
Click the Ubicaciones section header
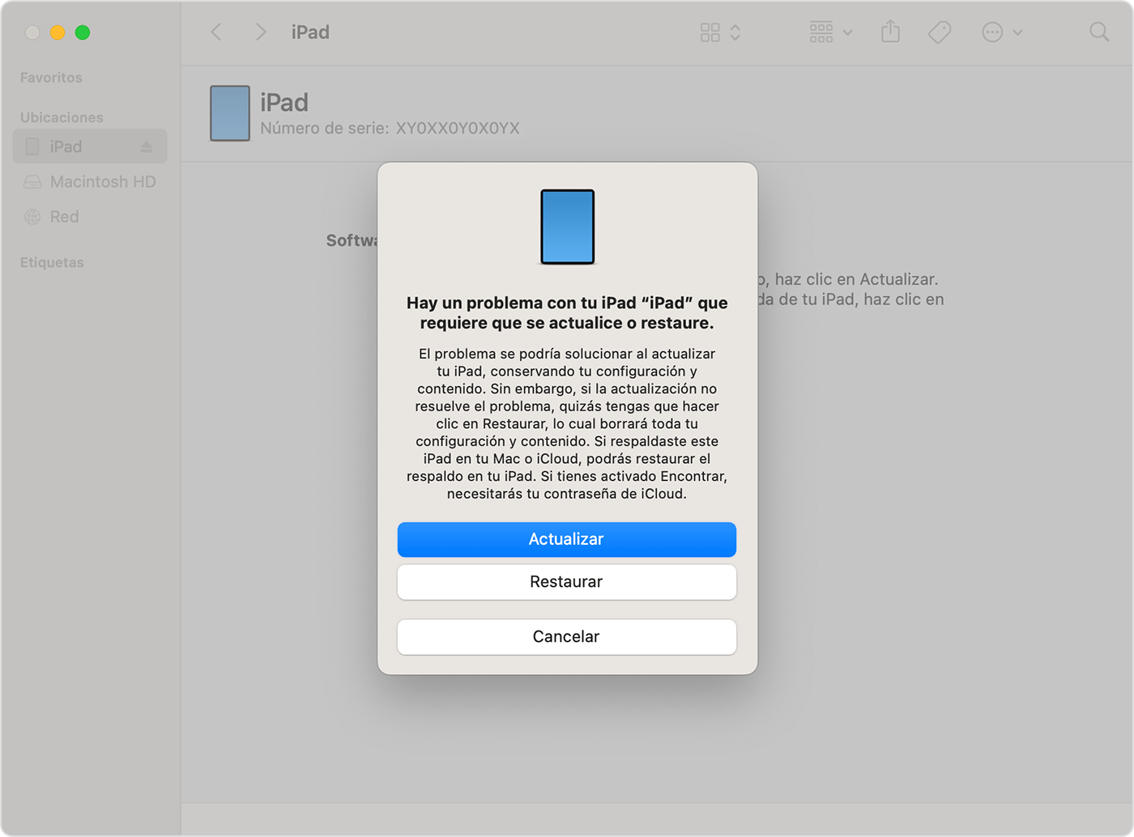61,117
